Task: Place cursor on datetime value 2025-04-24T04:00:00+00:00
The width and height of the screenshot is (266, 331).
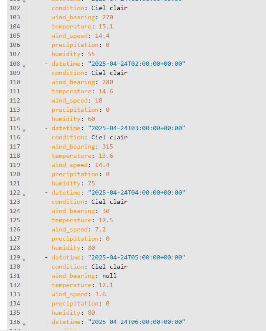Action: click(137, 192)
